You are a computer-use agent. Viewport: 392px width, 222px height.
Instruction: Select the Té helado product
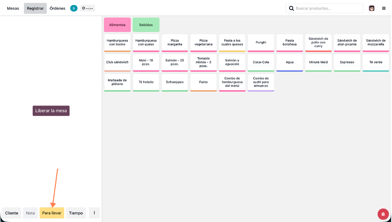pyautogui.click(x=146, y=82)
